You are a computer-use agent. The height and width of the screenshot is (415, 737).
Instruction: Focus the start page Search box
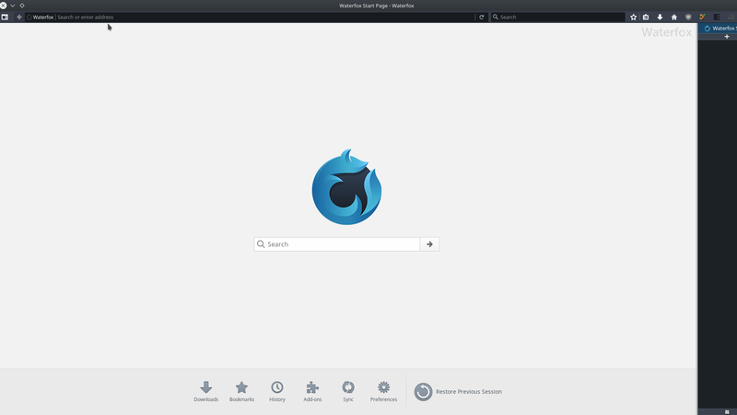337,244
